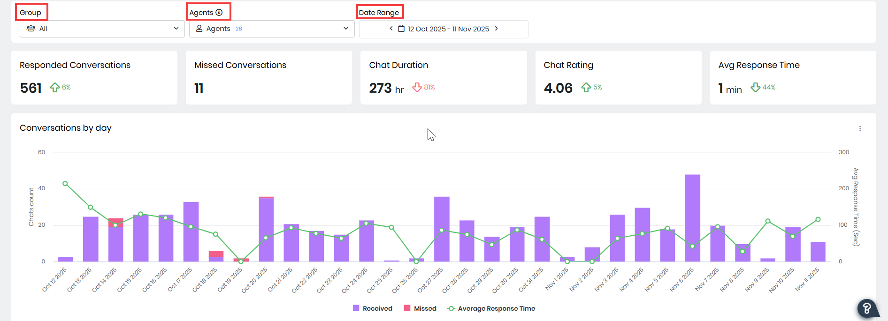Toggle Received series in chart legend
The image size is (888, 321).
[x=372, y=308]
